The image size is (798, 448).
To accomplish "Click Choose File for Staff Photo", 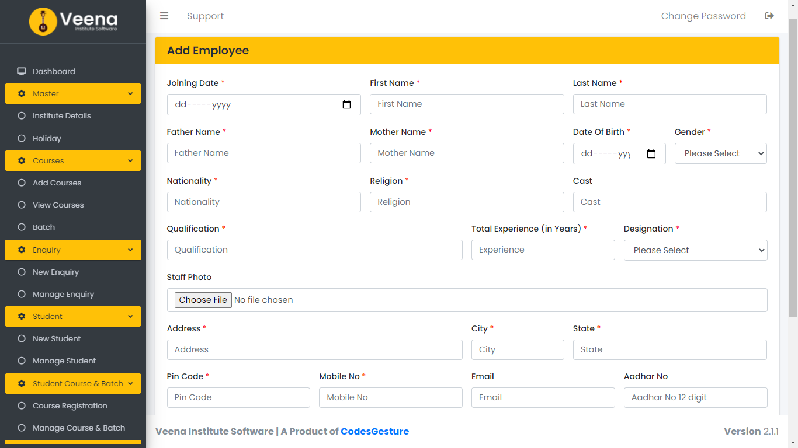I will tap(203, 300).
